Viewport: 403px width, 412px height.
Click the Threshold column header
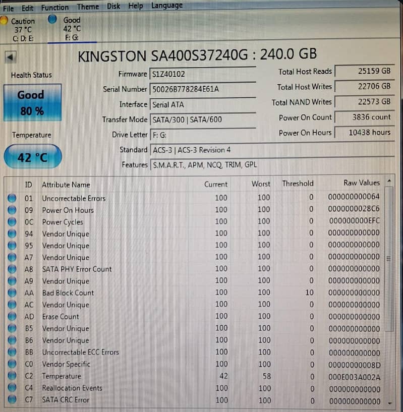(x=298, y=184)
